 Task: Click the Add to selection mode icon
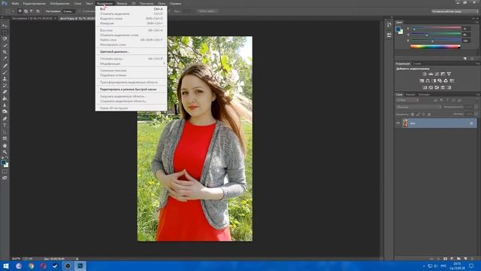[26, 11]
